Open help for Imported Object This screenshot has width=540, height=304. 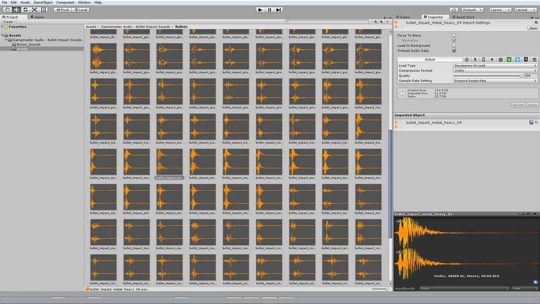[x=531, y=122]
